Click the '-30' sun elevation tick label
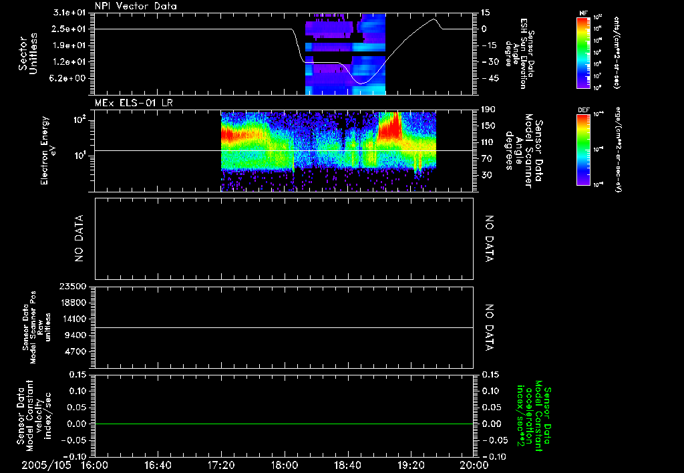684x473 pixels. coord(490,62)
